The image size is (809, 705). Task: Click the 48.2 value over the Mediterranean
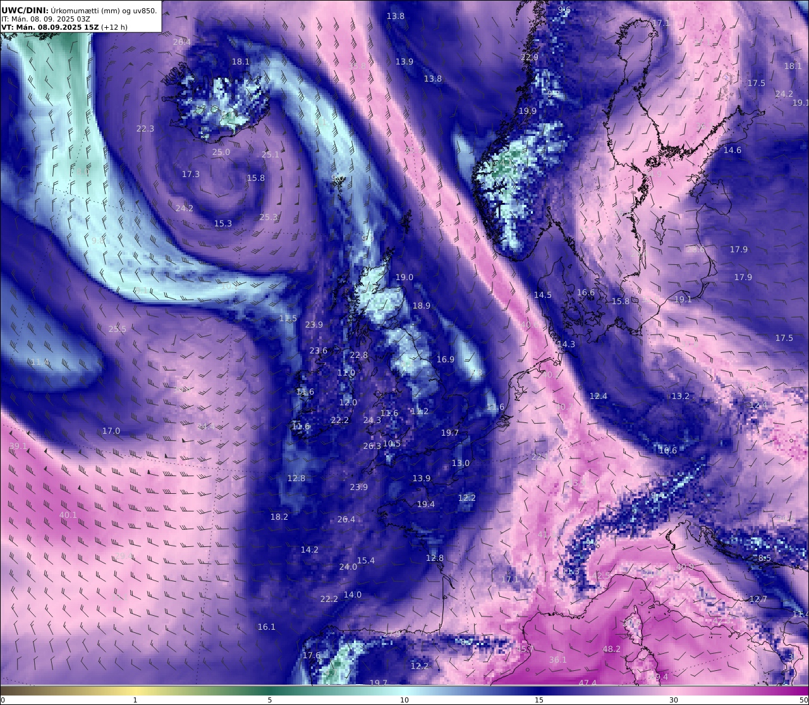pos(612,649)
